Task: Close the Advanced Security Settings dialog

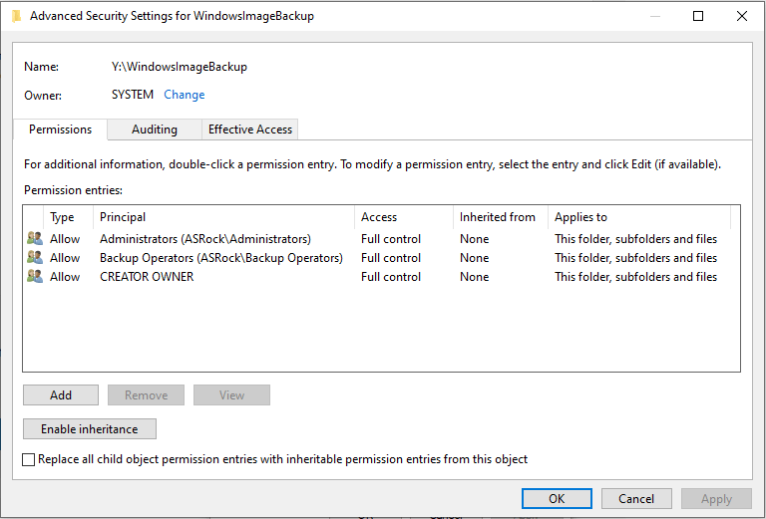Action: pos(742,16)
